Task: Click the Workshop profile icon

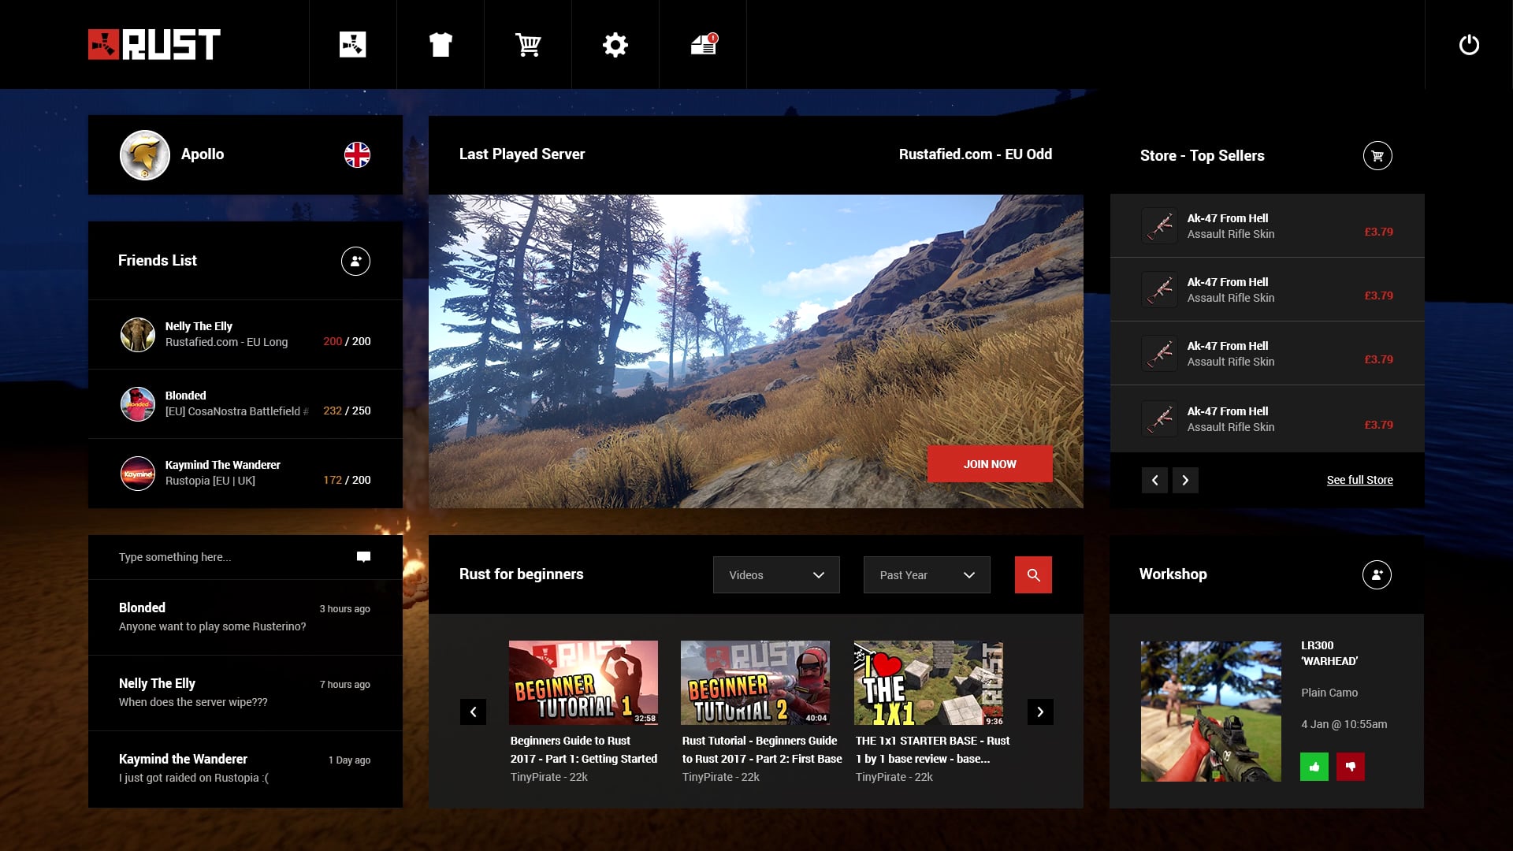Action: click(1377, 574)
